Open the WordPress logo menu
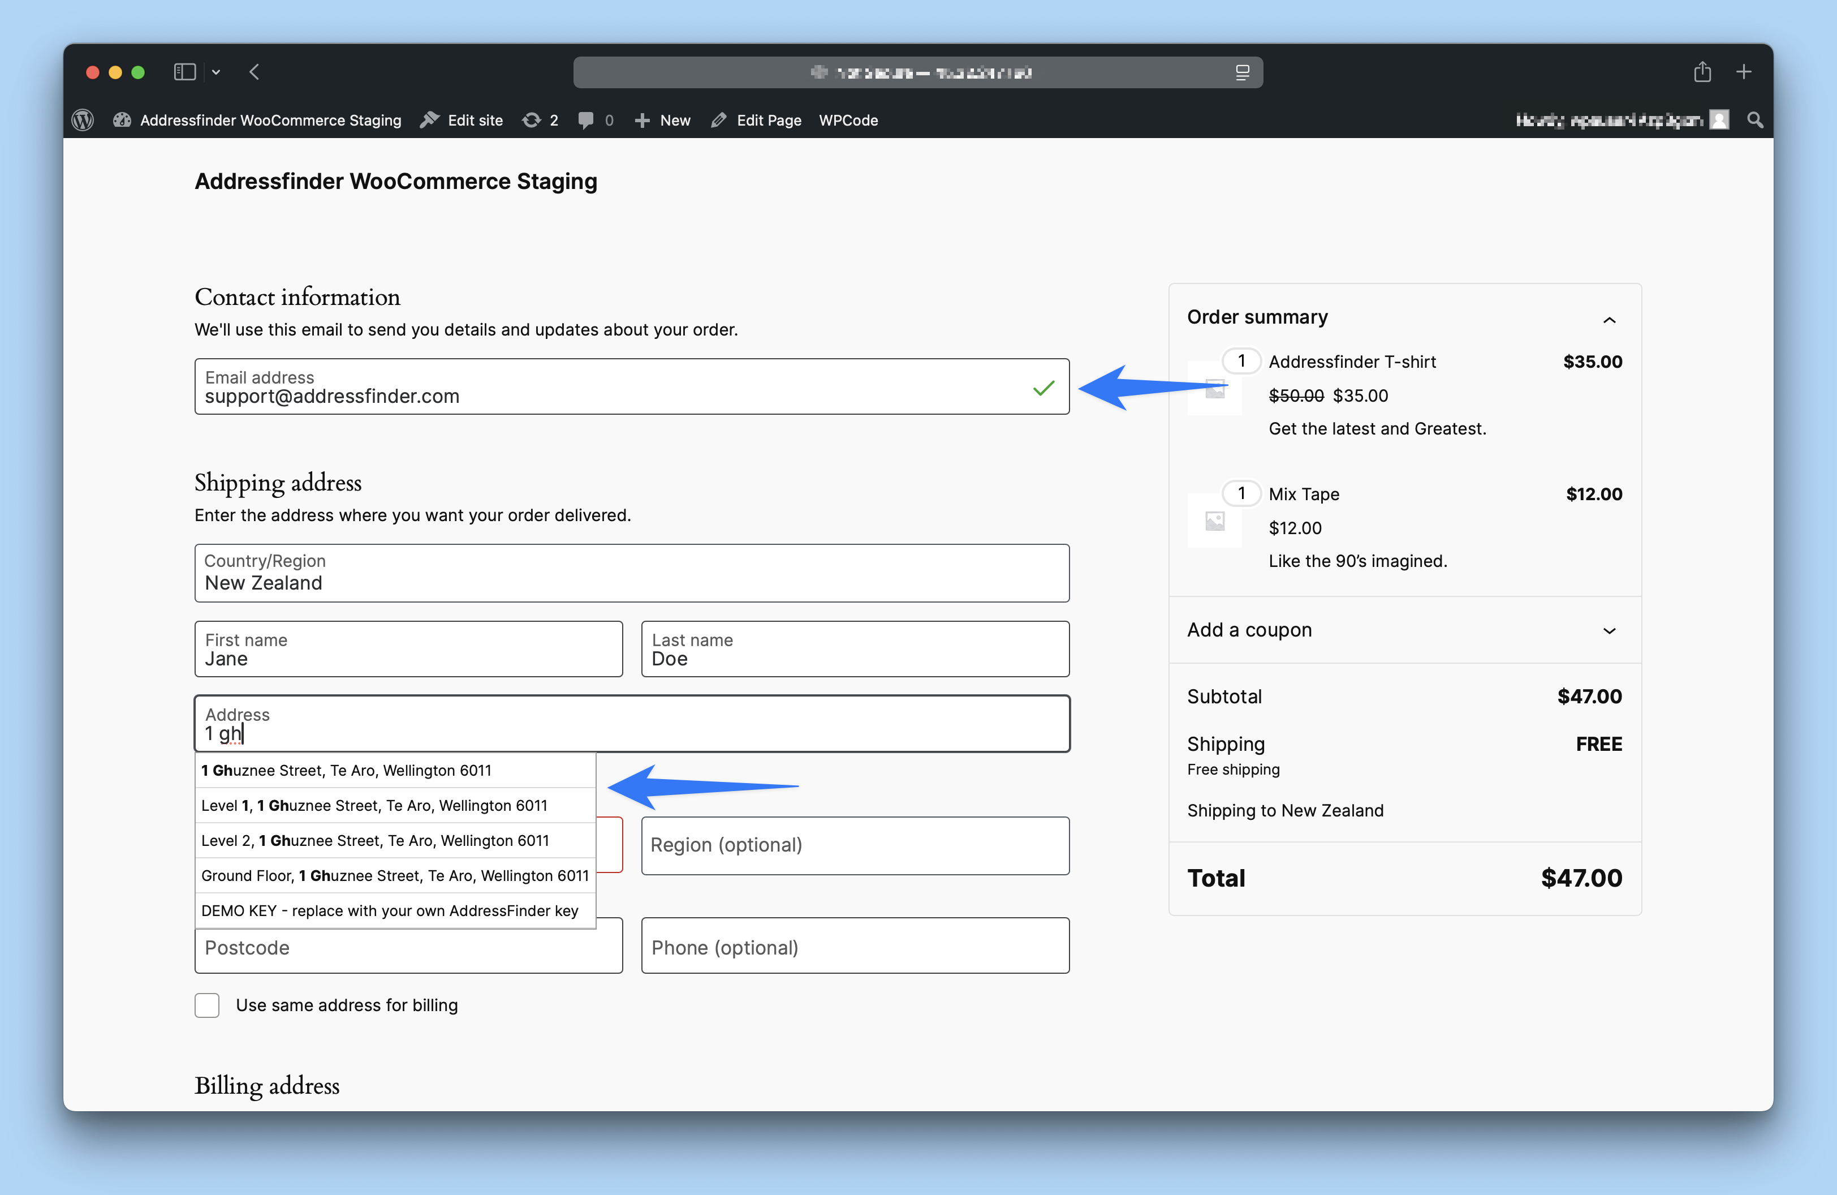1837x1195 pixels. click(83, 121)
